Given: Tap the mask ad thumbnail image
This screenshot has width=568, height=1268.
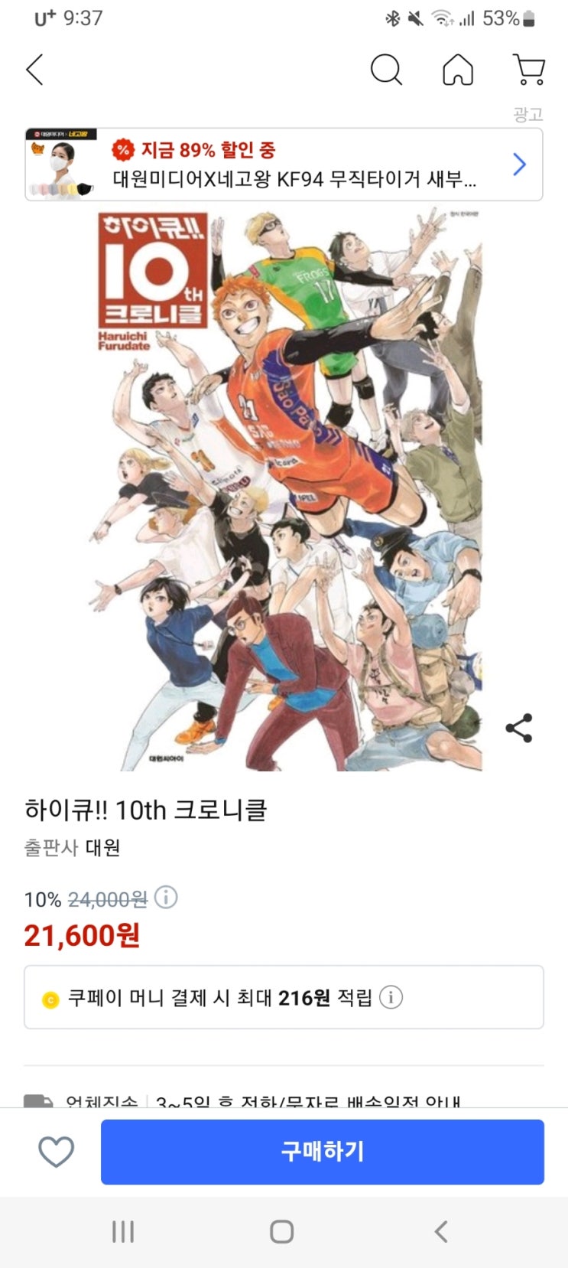Looking at the screenshot, I should (62, 165).
